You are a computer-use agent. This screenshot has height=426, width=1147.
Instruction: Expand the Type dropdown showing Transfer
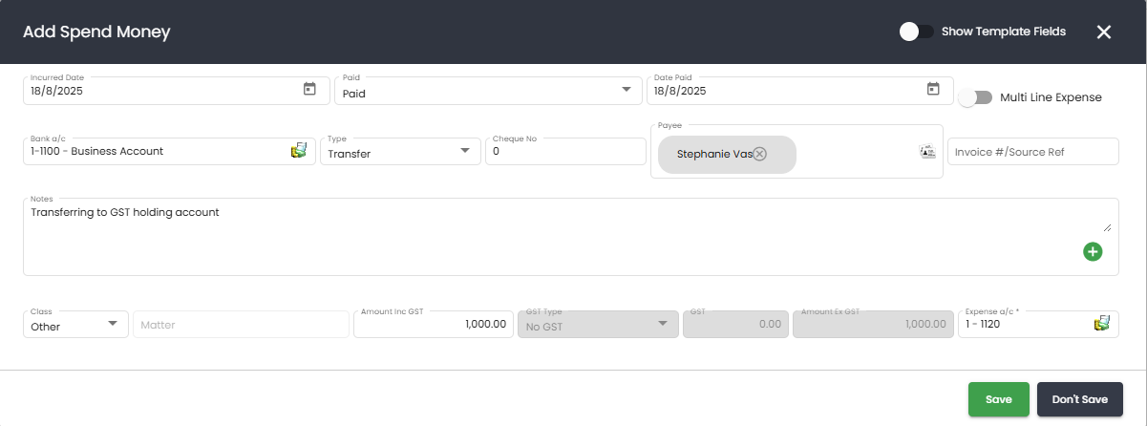tap(465, 150)
